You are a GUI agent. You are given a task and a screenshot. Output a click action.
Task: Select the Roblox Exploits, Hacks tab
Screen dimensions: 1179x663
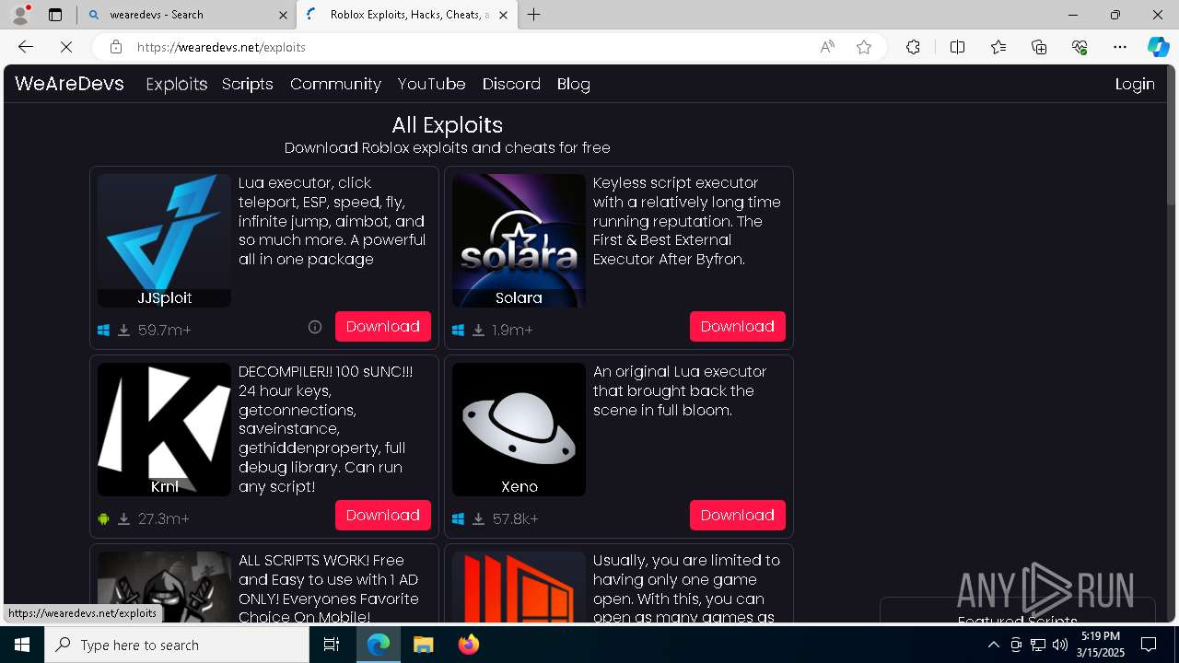[x=408, y=15]
